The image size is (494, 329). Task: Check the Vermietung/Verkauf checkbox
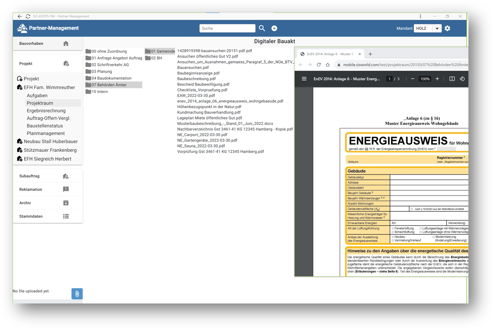393,240
